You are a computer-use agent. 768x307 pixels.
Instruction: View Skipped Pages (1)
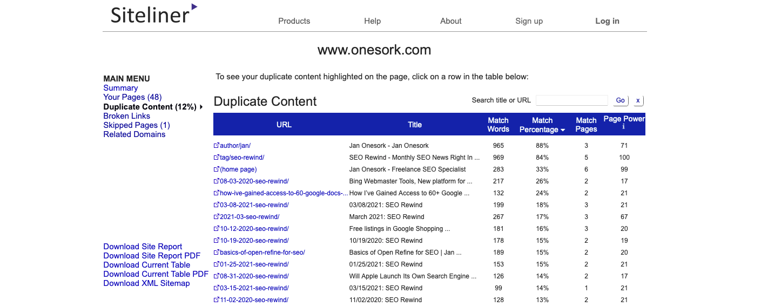[137, 125]
